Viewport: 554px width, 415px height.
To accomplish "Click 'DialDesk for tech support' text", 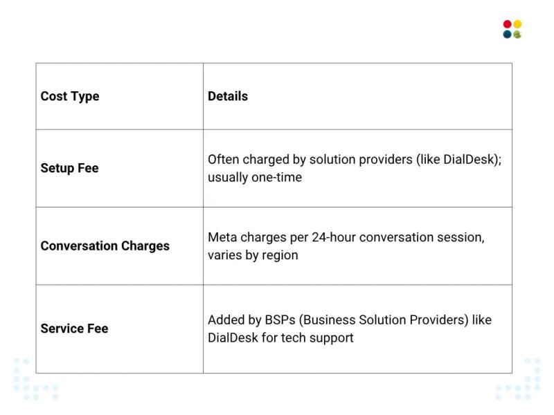I will [280, 338].
